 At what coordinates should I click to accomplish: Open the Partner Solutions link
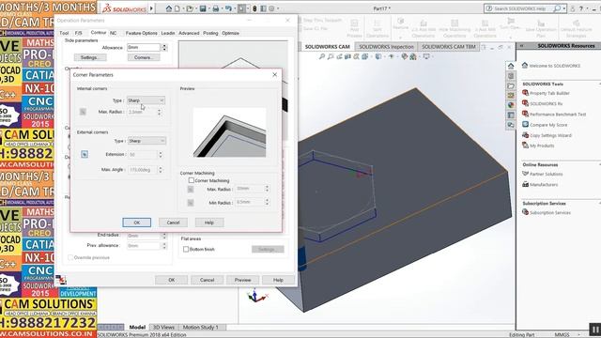[547, 175]
